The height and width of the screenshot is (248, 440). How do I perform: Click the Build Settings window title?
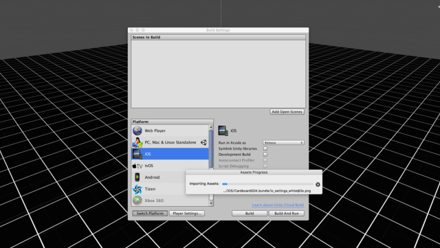[218, 30]
